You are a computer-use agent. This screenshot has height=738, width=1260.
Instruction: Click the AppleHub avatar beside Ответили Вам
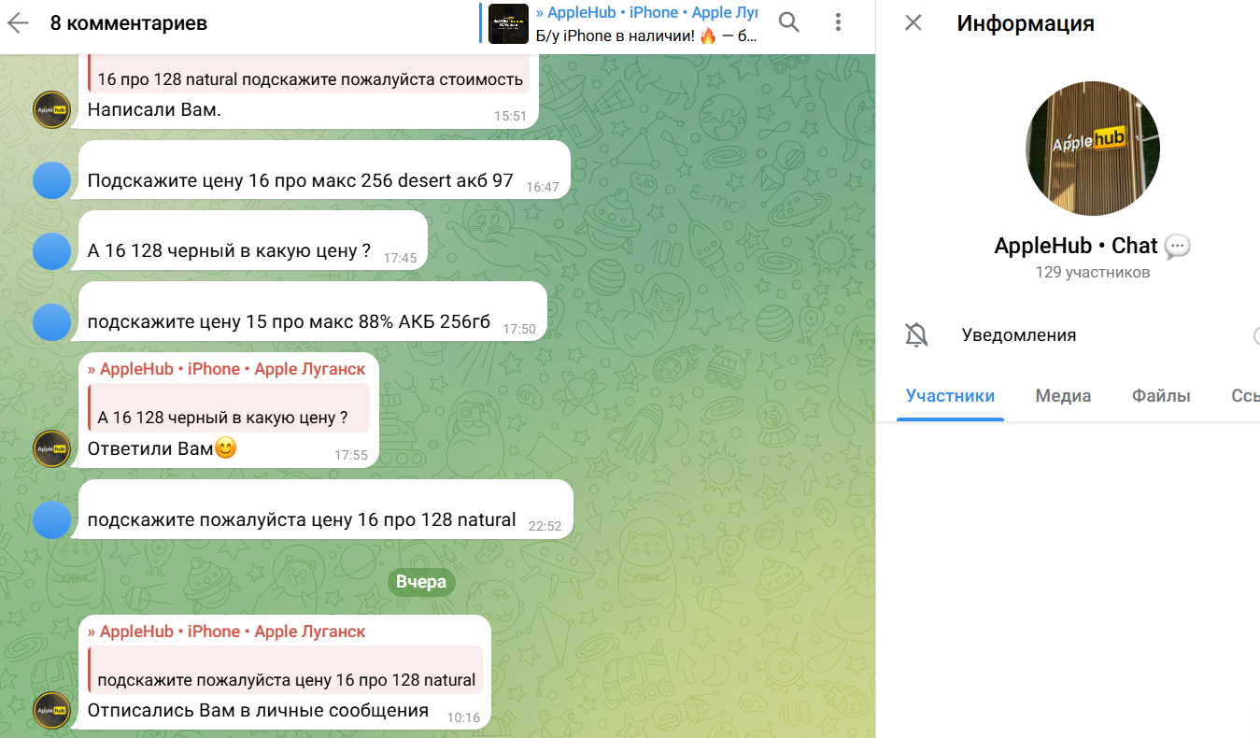tap(52, 449)
